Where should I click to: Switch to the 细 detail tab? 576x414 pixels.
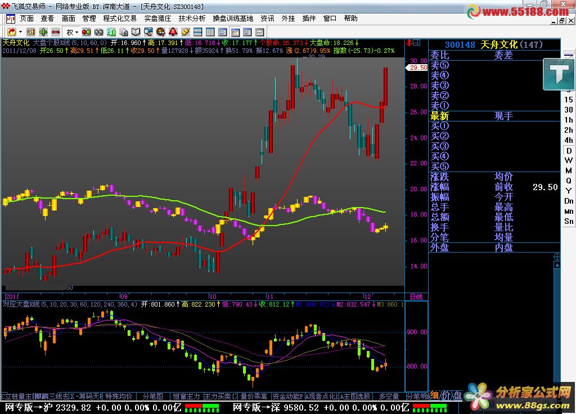[435, 395]
